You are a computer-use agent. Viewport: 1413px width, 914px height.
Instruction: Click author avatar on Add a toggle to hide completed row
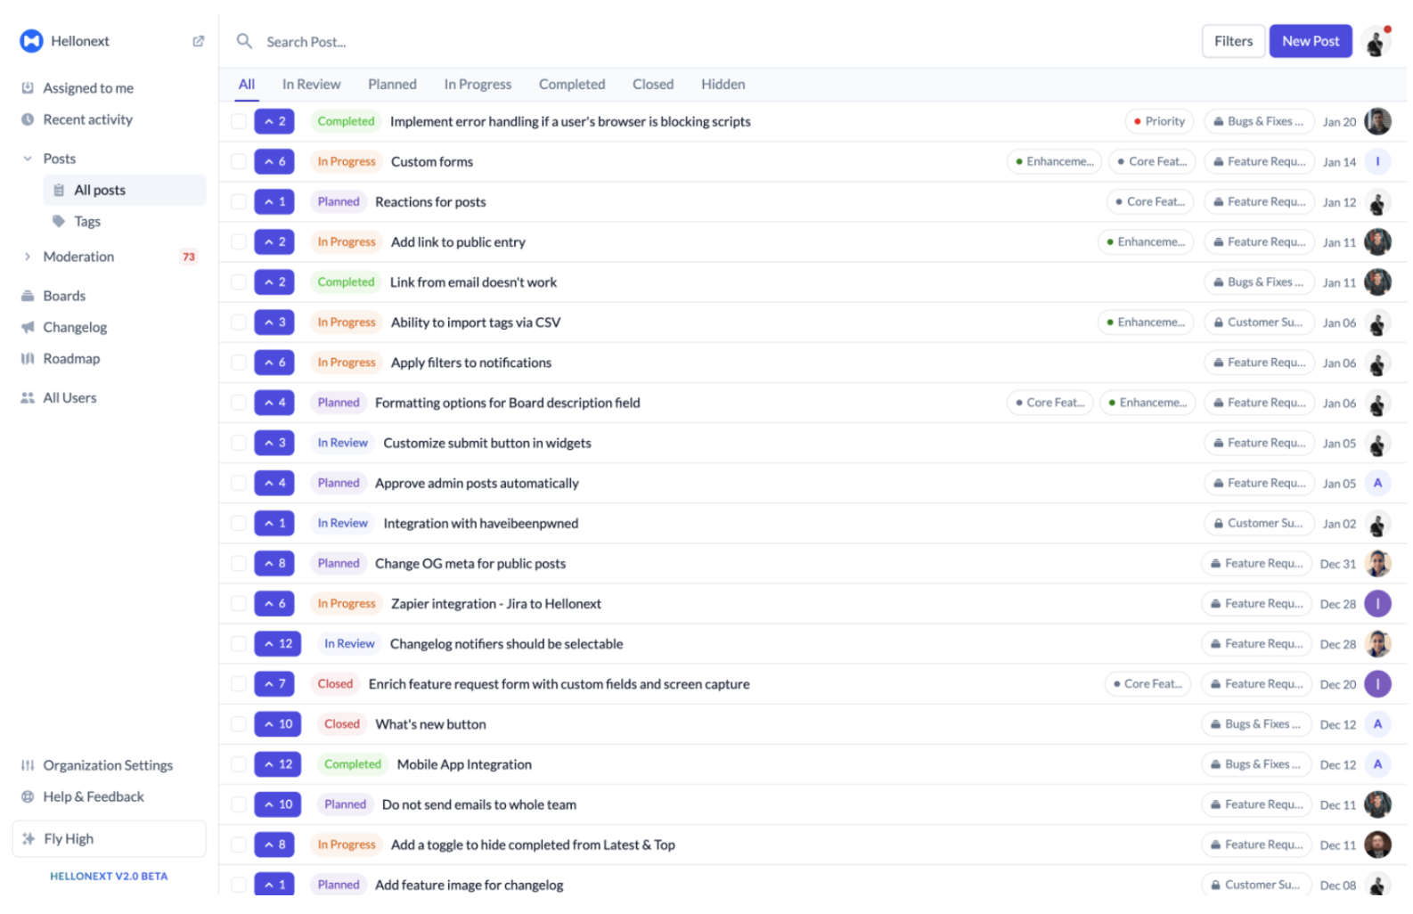coord(1377,845)
